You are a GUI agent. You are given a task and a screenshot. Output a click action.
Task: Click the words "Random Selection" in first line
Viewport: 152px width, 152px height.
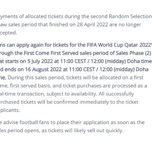coord(130,16)
